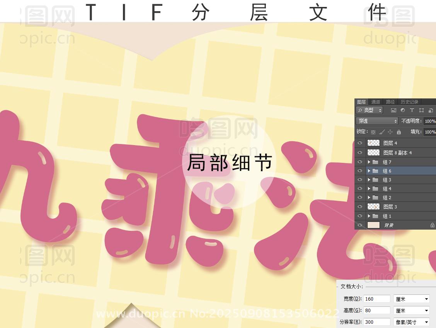Expand group 组 1 triangle
The image size is (436, 328).
click(x=369, y=216)
